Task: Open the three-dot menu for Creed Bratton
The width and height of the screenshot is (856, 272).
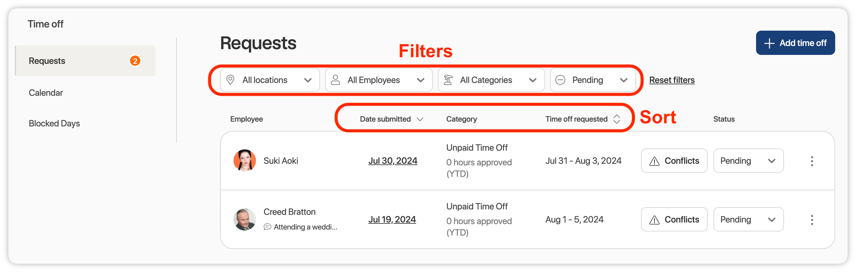Action: click(x=812, y=220)
